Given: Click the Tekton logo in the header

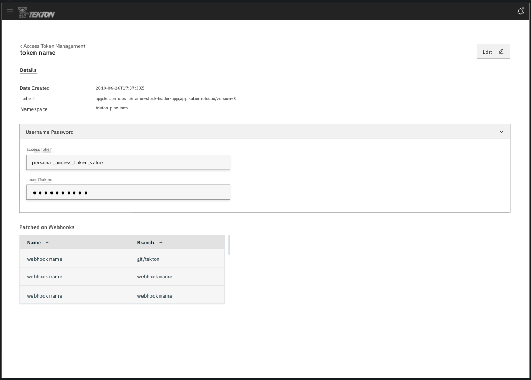Looking at the screenshot, I should pyautogui.click(x=36, y=12).
